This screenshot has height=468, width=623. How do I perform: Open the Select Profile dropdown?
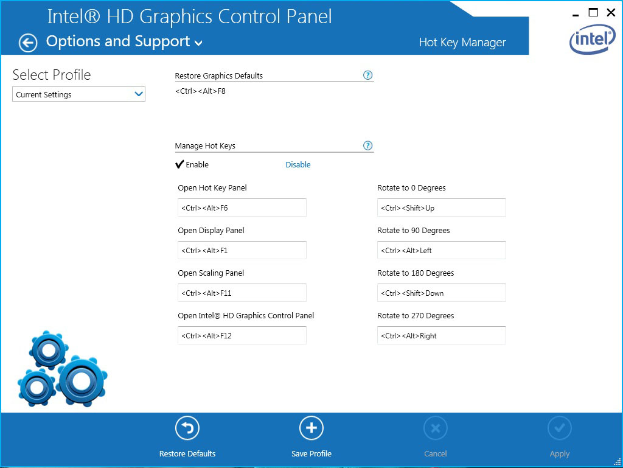(78, 94)
